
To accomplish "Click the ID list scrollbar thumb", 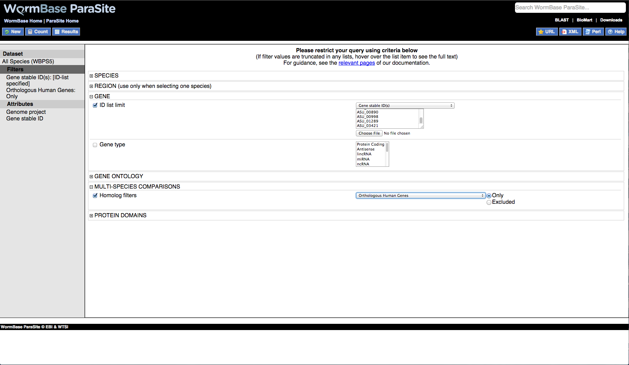I will [x=421, y=120].
